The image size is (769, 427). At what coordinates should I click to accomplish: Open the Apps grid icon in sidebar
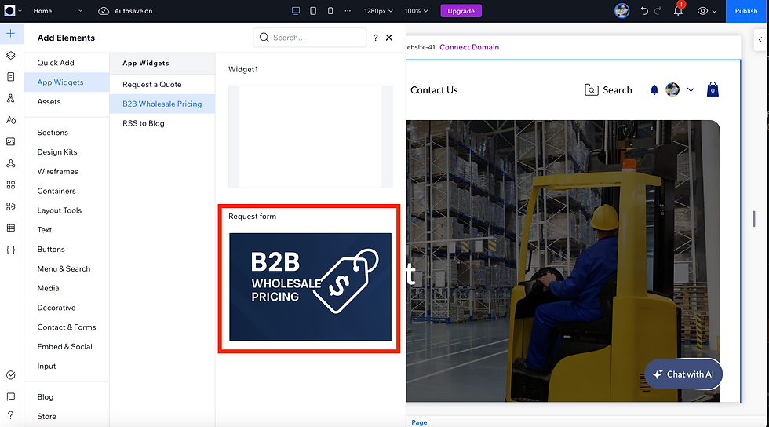coord(11,184)
